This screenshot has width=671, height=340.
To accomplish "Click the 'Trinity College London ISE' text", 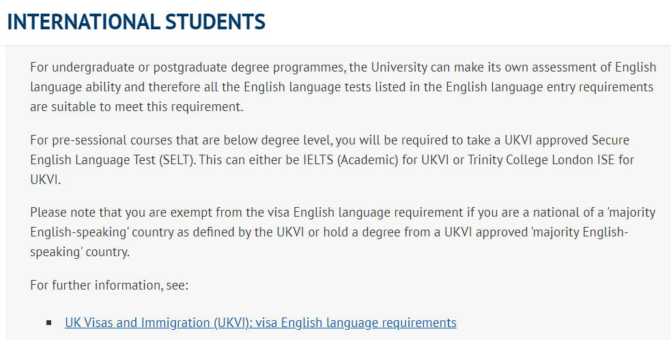I will pyautogui.click(x=541, y=159).
